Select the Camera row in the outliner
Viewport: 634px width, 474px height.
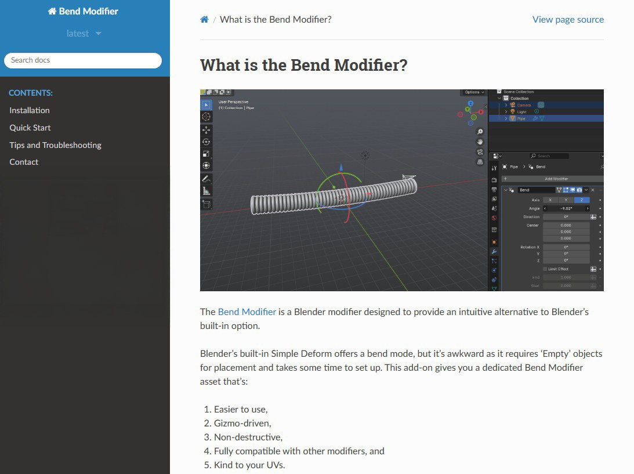[546, 105]
